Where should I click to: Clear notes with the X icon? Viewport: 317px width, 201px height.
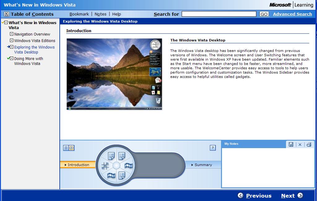click(x=300, y=144)
